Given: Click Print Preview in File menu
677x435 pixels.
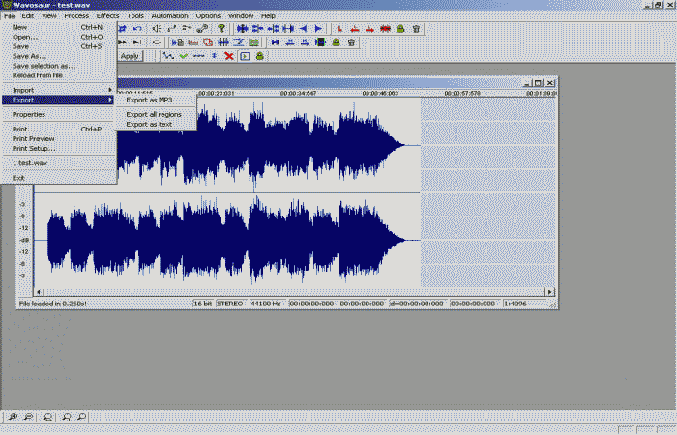Looking at the screenshot, I should pos(33,138).
